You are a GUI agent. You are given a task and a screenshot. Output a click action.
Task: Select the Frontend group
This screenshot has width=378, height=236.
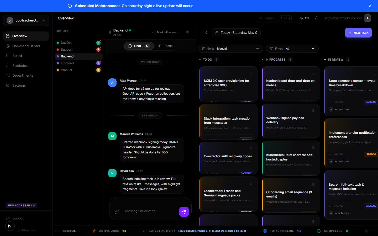click(78, 63)
